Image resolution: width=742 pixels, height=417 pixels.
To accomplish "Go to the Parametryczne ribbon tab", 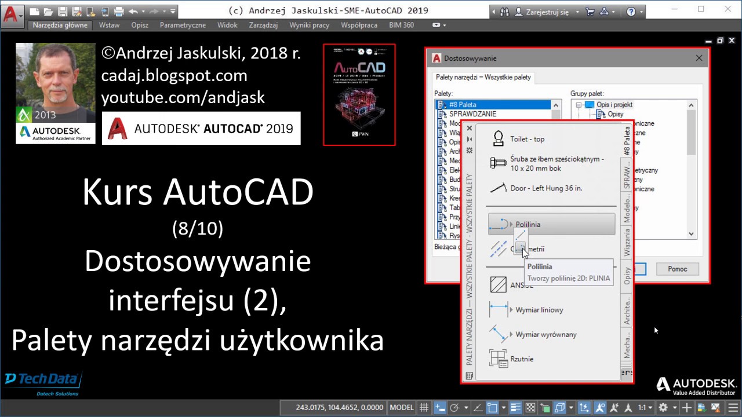I will coord(183,25).
